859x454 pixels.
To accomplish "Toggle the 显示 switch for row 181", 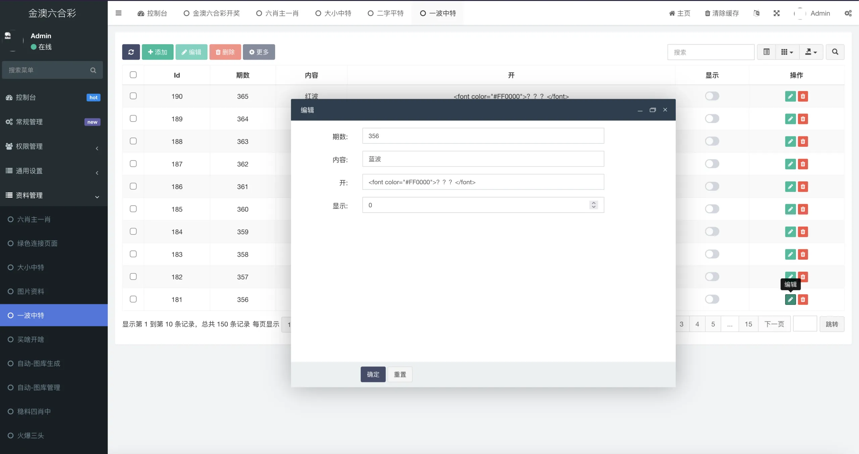I will pos(712,299).
